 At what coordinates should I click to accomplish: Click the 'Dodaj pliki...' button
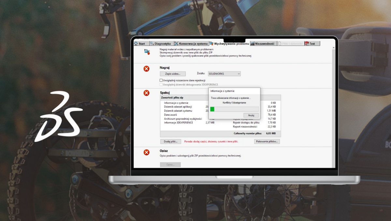170,142
